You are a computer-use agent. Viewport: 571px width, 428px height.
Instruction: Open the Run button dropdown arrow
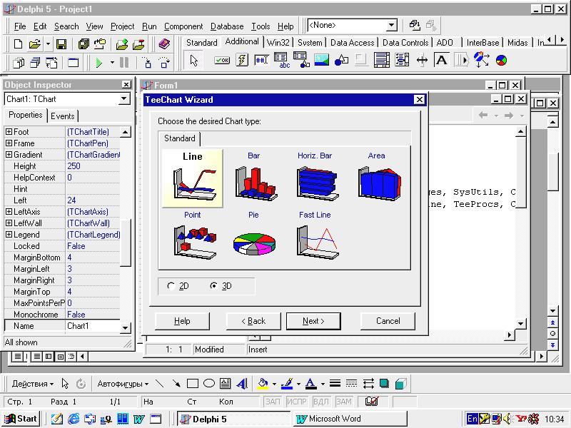click(112, 63)
